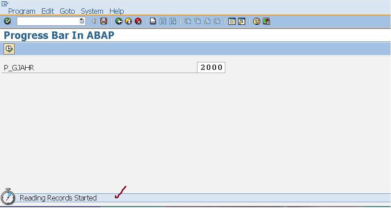Click the stopwatch progress indicator in status bar
Image resolution: width=391 pixels, height=208 pixels.
[8, 197]
